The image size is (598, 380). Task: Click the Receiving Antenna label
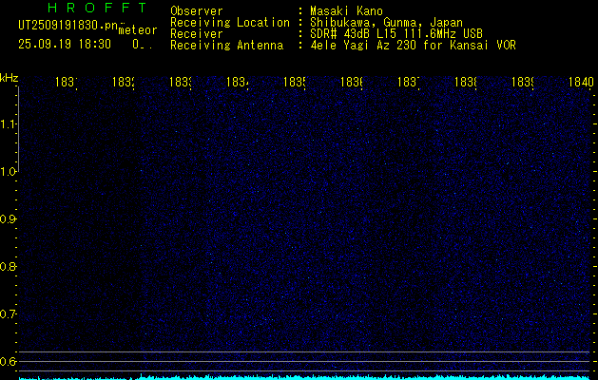point(227,46)
